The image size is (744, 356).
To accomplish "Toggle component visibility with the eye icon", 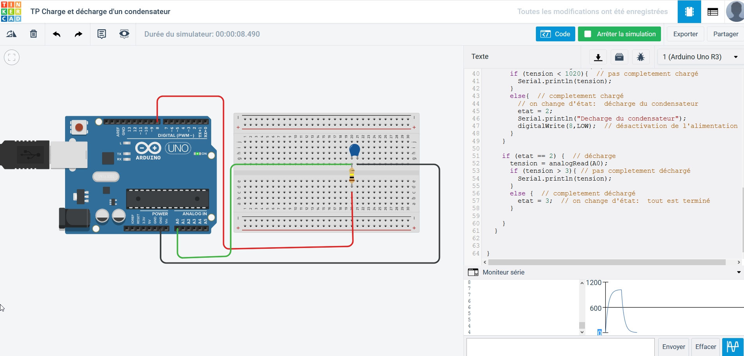I will [124, 34].
